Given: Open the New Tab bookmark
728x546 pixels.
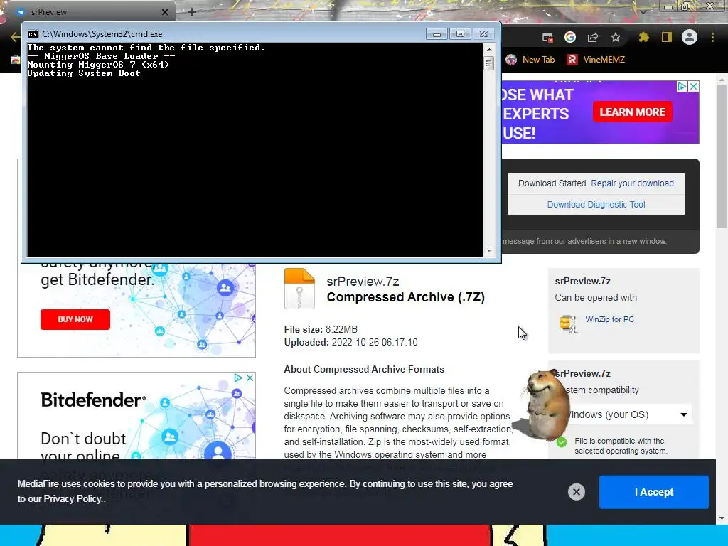Looking at the screenshot, I should [x=530, y=60].
